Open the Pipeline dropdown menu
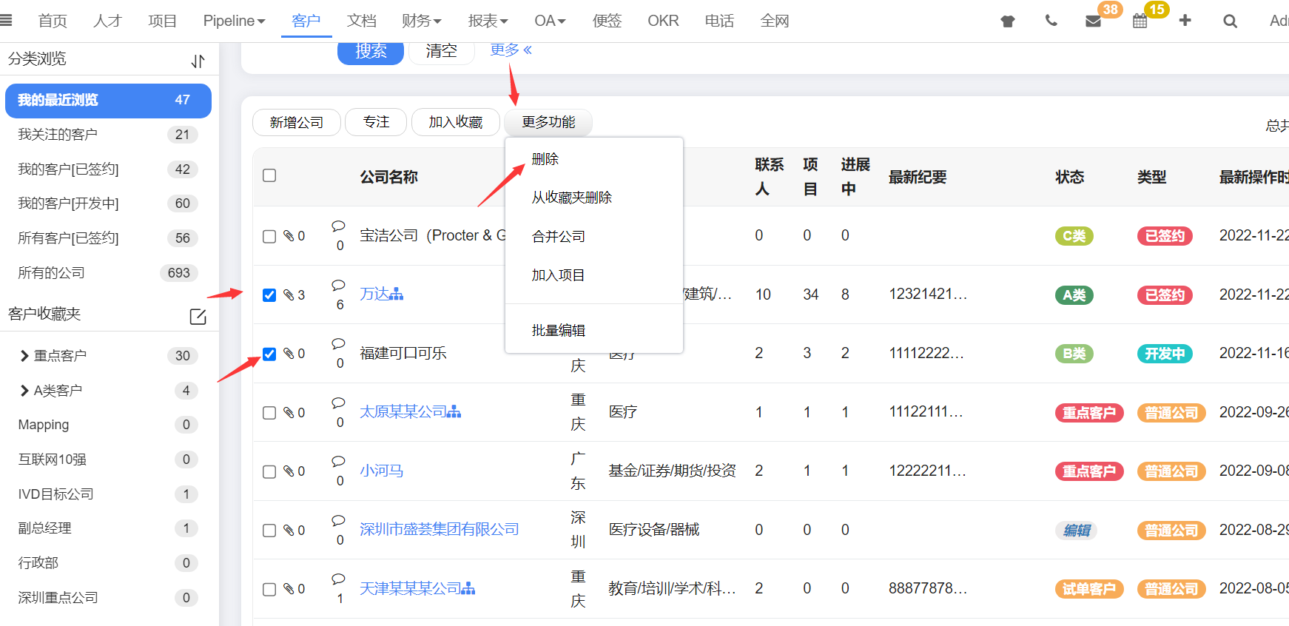This screenshot has width=1289, height=626. [234, 21]
